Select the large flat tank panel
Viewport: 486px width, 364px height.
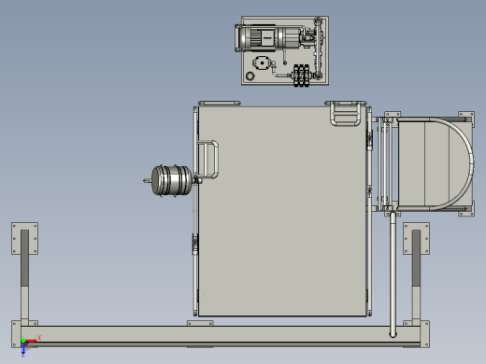pos(282,212)
